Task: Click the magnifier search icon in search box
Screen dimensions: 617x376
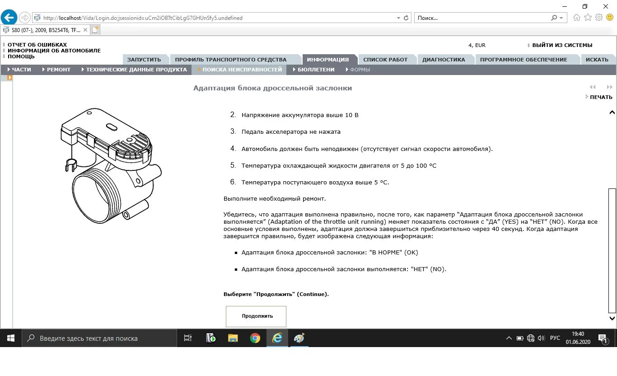Action: [554, 18]
